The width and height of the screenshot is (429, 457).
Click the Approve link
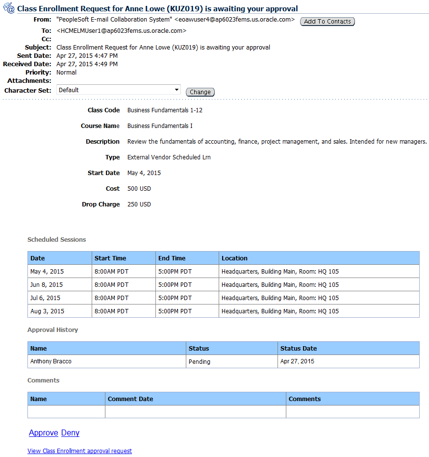pyautogui.click(x=43, y=432)
